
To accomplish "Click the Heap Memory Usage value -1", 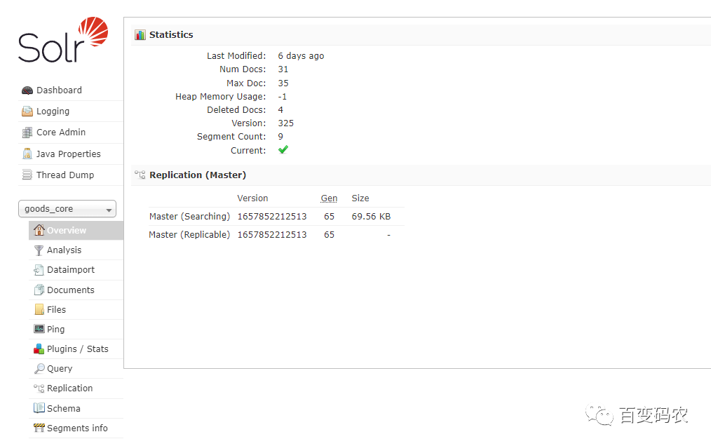I will click(x=282, y=97).
